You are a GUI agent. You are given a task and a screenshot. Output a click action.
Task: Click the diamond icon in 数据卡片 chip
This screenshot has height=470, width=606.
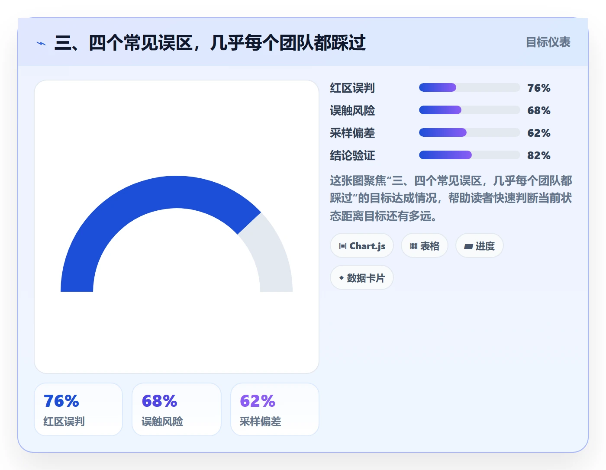pos(342,278)
